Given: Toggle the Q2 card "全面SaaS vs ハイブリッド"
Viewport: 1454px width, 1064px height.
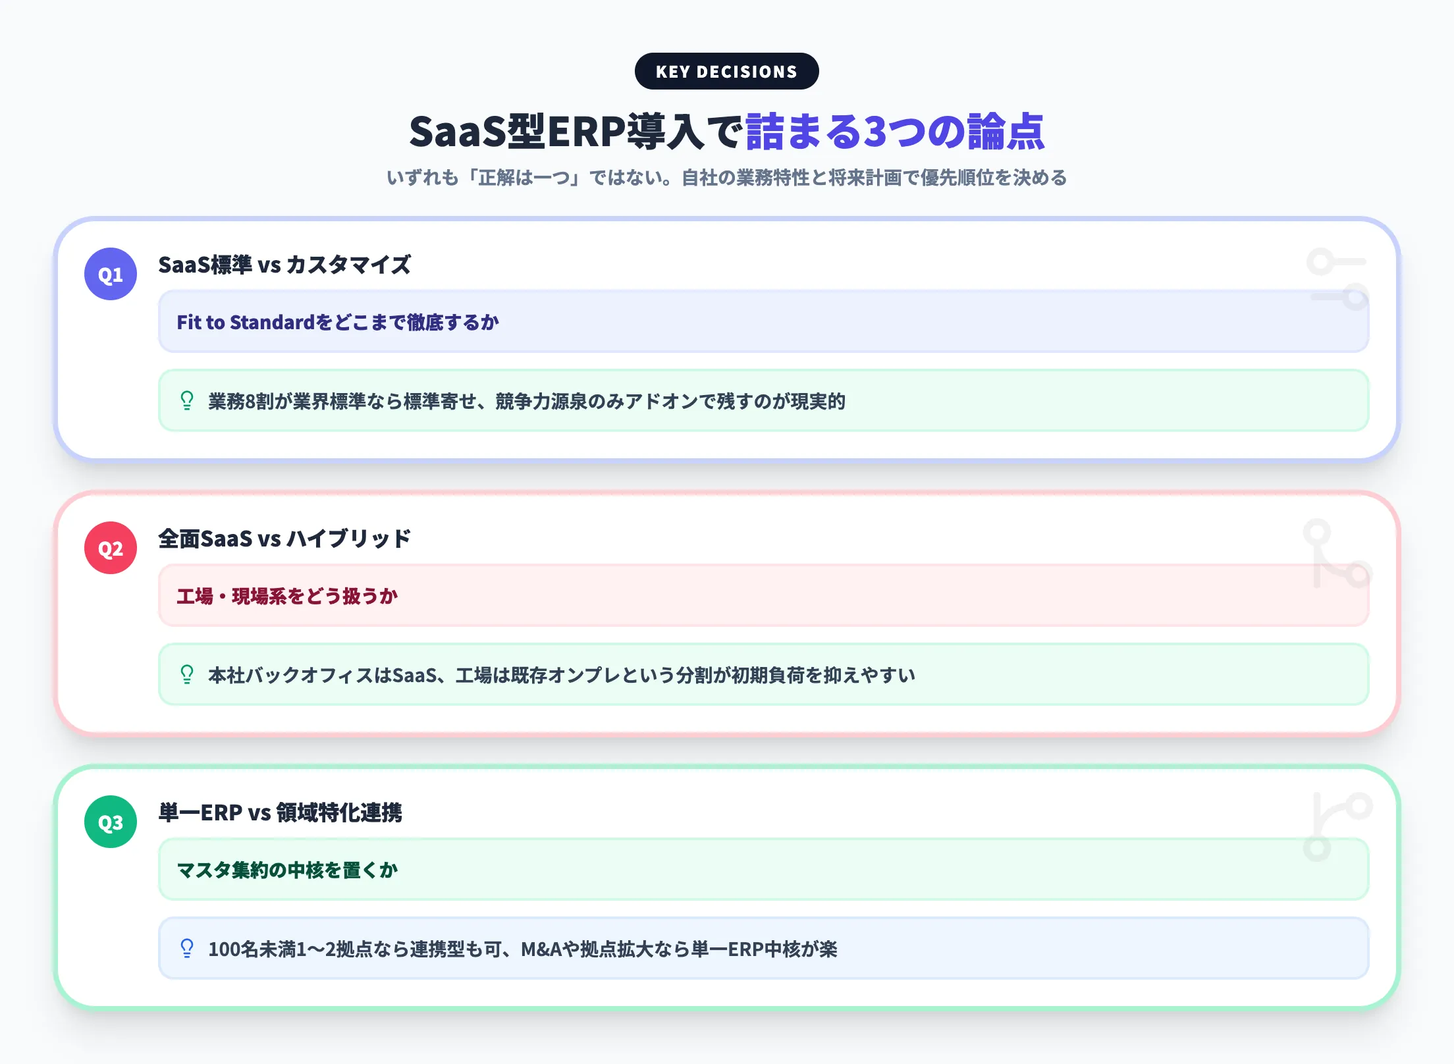Looking at the screenshot, I should pos(282,539).
